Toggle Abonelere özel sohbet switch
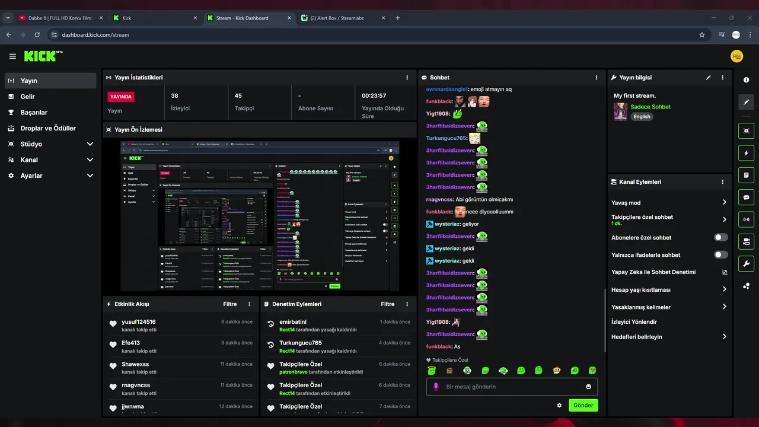The height and width of the screenshot is (427, 759). pyautogui.click(x=720, y=237)
